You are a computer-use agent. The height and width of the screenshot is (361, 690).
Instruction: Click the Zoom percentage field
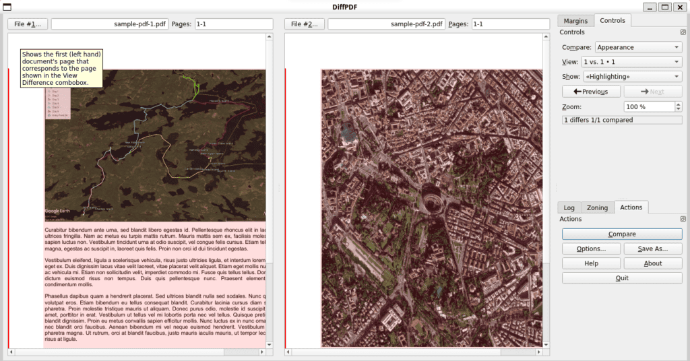click(x=649, y=107)
